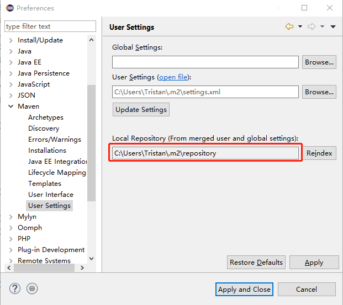
Task: Select the Java Persistence preference item
Action: click(44, 73)
